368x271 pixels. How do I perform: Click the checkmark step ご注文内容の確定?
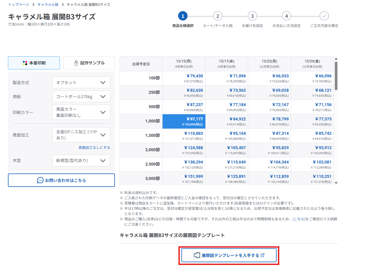tap(324, 16)
